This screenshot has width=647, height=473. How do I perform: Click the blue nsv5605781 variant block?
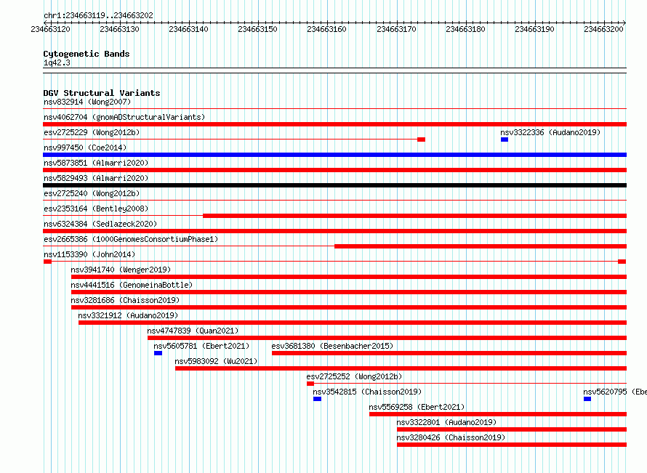158,353
